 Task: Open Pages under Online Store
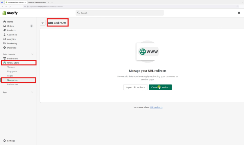point(10,76)
